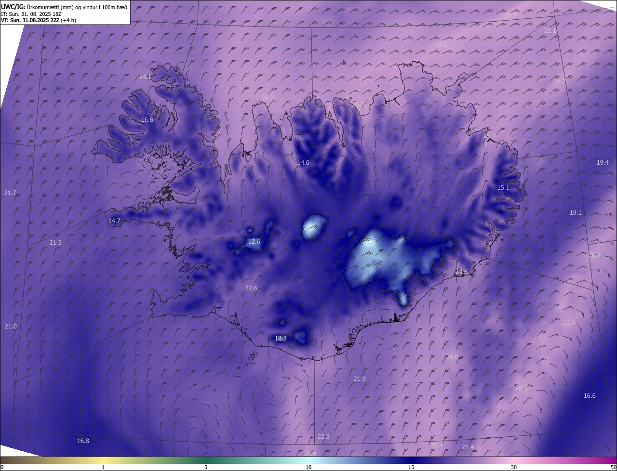Click the 22.6 value label

point(251,288)
